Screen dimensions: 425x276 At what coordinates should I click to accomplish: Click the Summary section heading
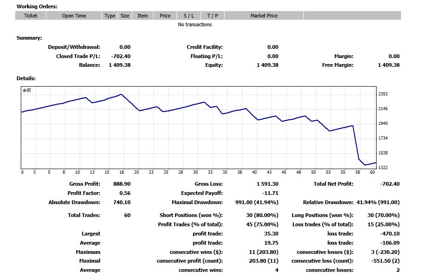[x=29, y=38]
